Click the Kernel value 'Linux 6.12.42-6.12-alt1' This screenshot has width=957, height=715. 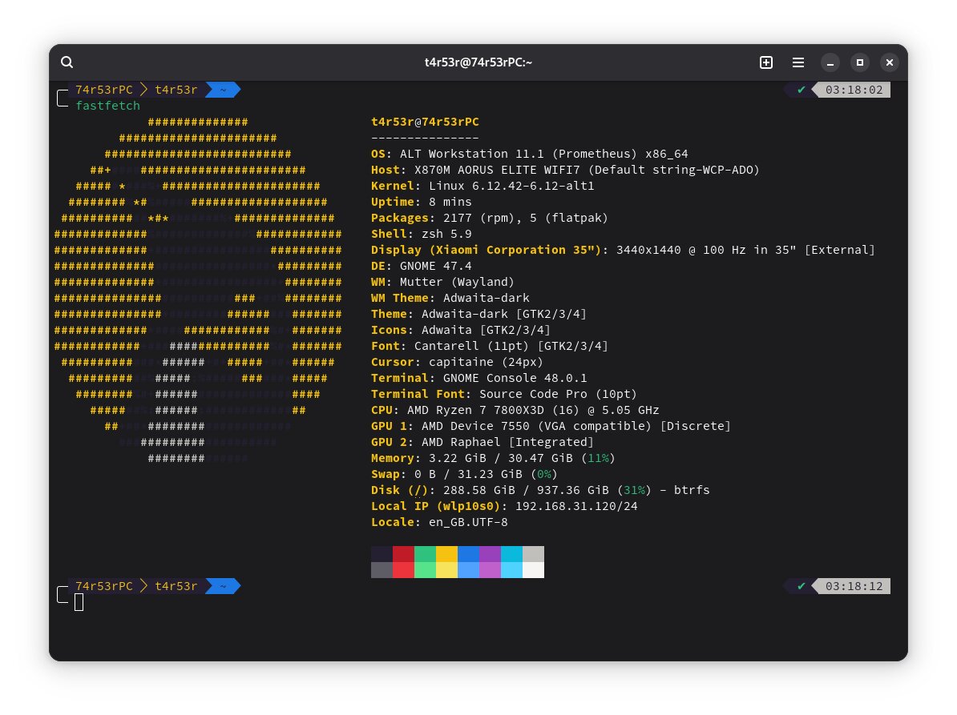click(511, 186)
